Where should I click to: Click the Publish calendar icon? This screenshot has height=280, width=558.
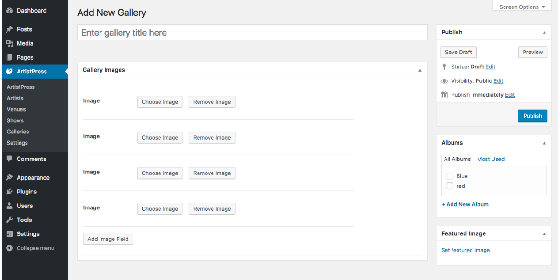[444, 95]
